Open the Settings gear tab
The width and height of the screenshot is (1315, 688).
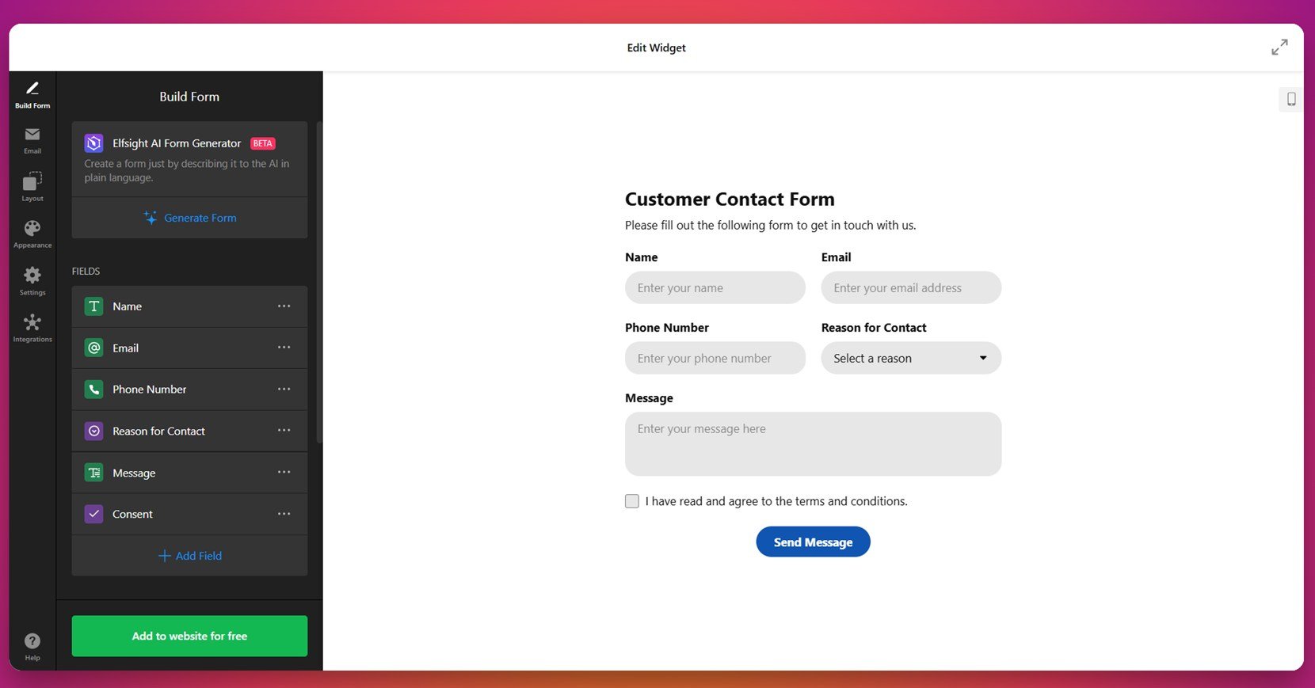32,281
